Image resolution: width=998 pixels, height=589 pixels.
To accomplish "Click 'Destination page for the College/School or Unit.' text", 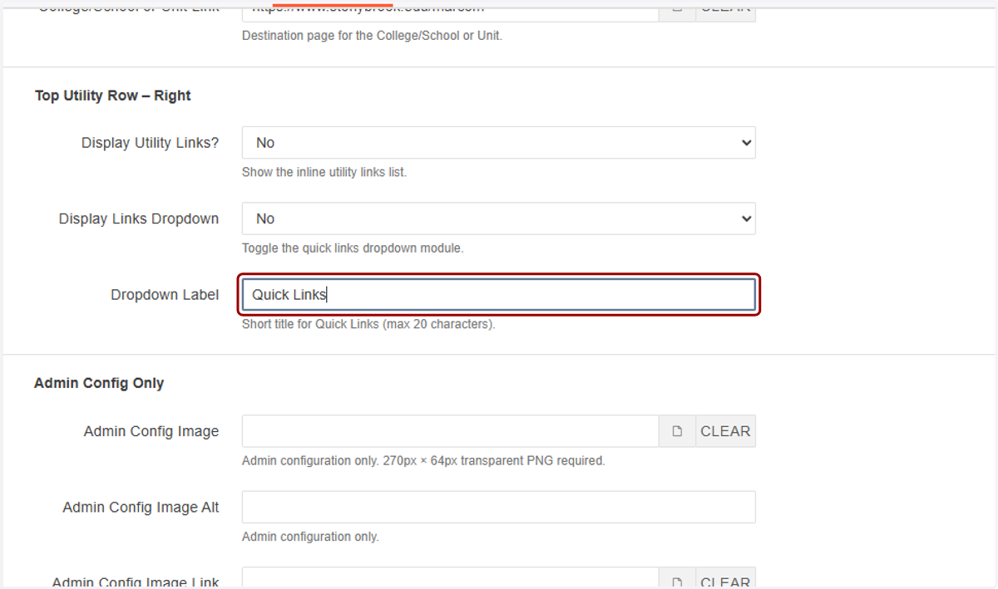I will click(x=372, y=36).
